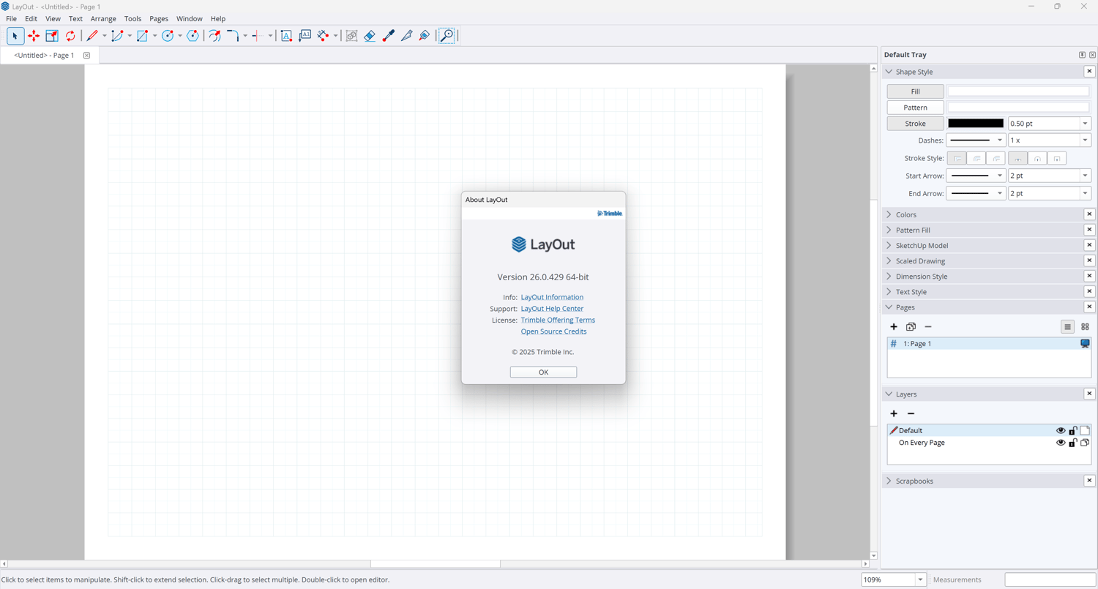
Task: Choose the Move tool with red arrows
Action: (x=34, y=36)
